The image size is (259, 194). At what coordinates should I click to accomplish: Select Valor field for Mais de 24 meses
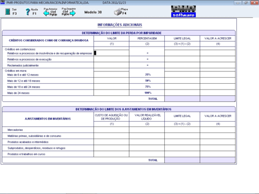click(111, 93)
